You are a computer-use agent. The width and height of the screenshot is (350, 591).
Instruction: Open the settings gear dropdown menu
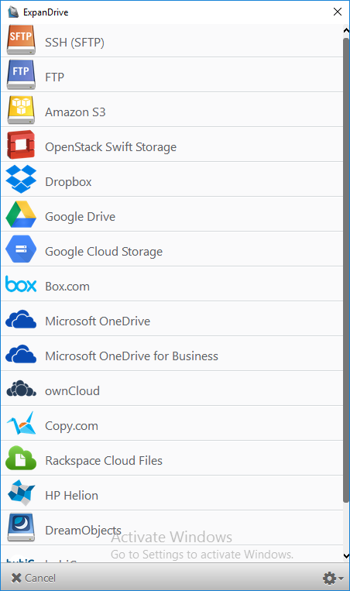(333, 578)
